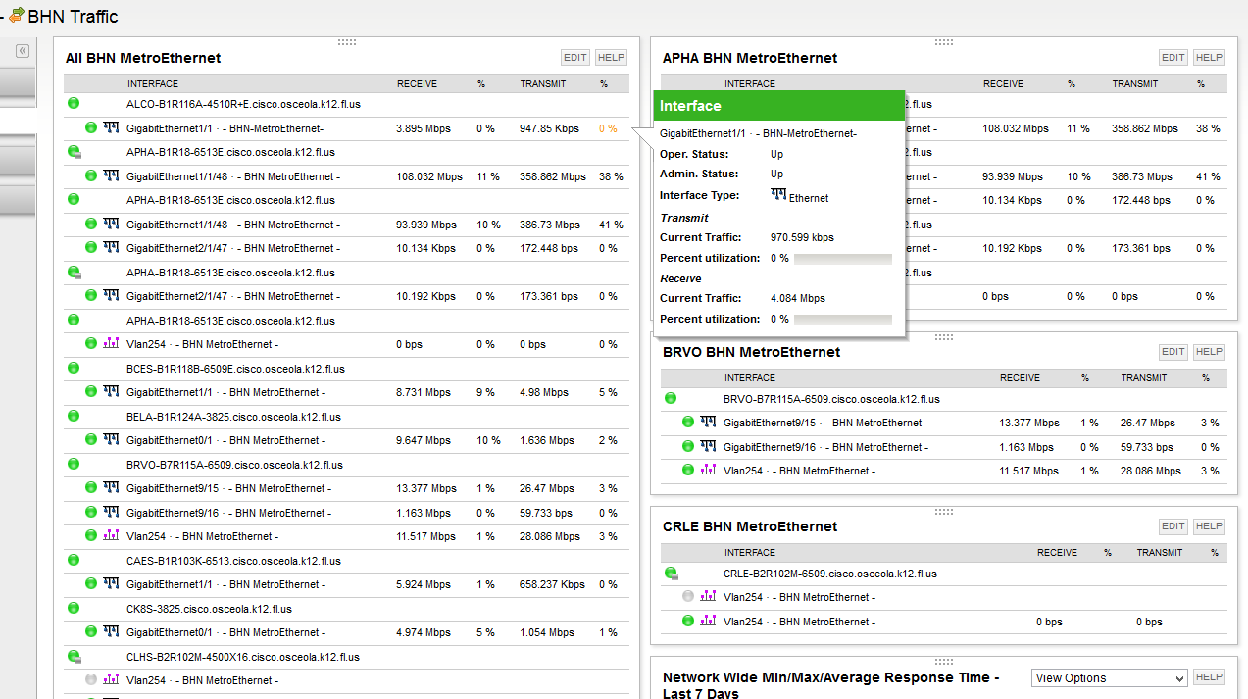
Task: Click the 658.237 Kbps transmit value
Action: pyautogui.click(x=552, y=584)
